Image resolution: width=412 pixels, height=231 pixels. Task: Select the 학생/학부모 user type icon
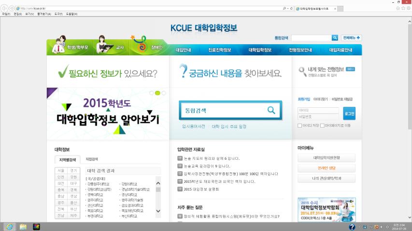(x=59, y=45)
